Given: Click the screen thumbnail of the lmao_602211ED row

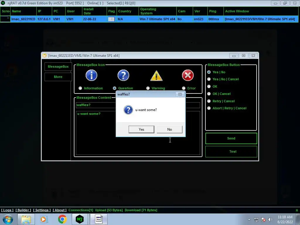Looking at the screenshot, I should click(x=5, y=19).
